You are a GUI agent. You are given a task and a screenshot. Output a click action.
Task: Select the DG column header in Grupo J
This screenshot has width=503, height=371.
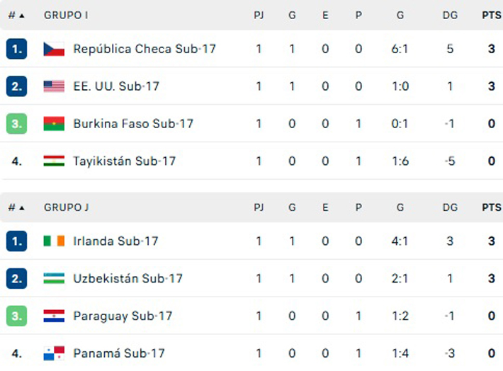pos(449,207)
